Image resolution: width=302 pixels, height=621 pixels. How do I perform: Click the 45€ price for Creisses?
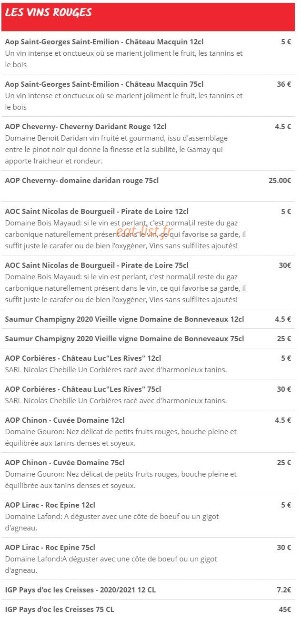285,609
